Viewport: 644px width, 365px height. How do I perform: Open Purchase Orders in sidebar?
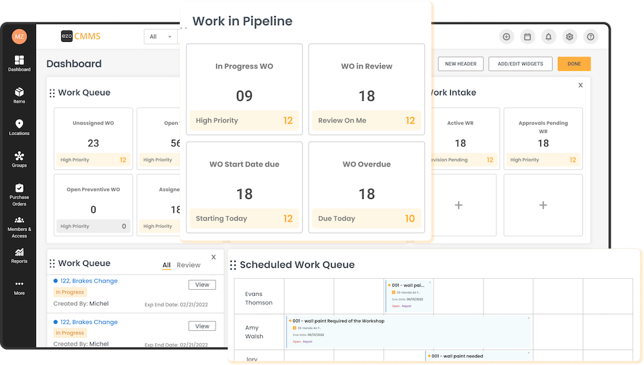(x=19, y=194)
